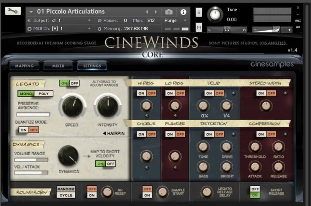Adjust the Volume Range slider
Image resolution: width=311 pixels, height=206 pixels.
point(31,160)
